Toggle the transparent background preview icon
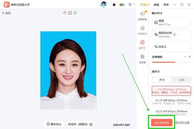The width and height of the screenshot is (194, 129). (x=70, y=13)
